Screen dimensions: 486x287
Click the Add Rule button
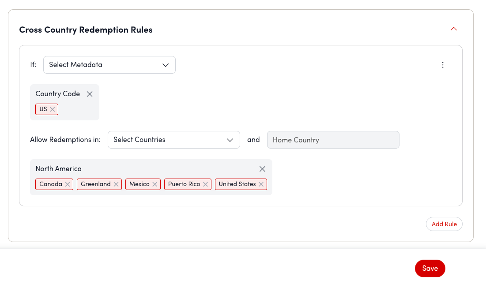pos(444,224)
